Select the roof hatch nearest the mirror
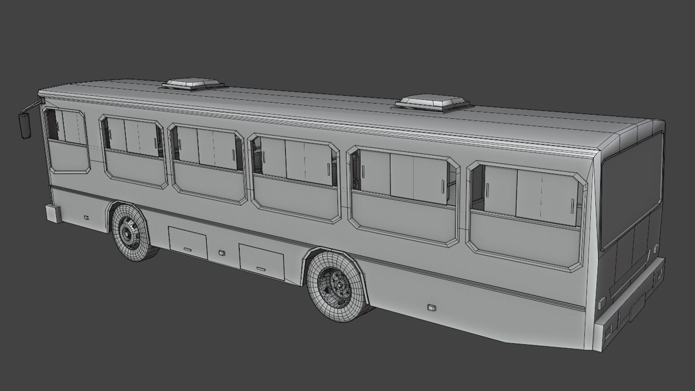695x391 pixels. click(x=193, y=84)
